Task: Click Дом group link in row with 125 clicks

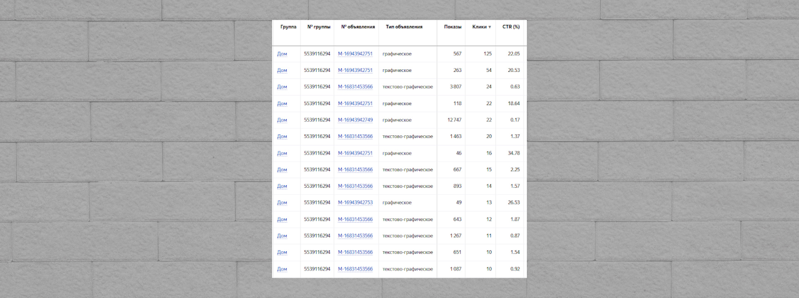Action: [x=282, y=54]
